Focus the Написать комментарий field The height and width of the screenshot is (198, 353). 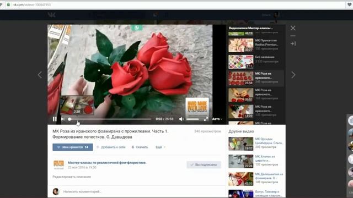[82, 191]
